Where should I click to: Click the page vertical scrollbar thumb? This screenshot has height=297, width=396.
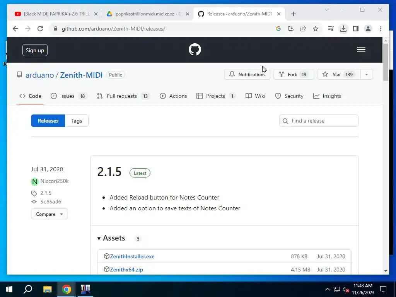(386, 62)
